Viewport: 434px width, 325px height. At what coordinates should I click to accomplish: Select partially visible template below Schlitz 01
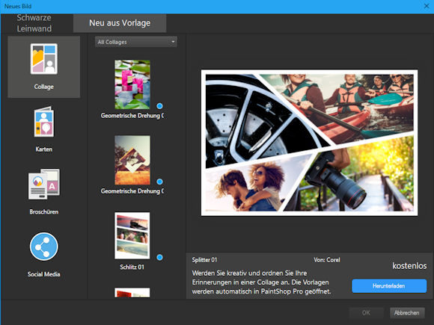(x=132, y=293)
